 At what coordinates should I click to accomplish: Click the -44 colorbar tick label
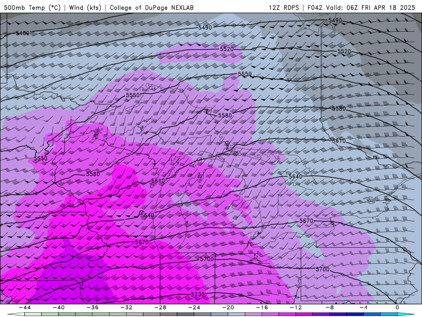[24, 307]
